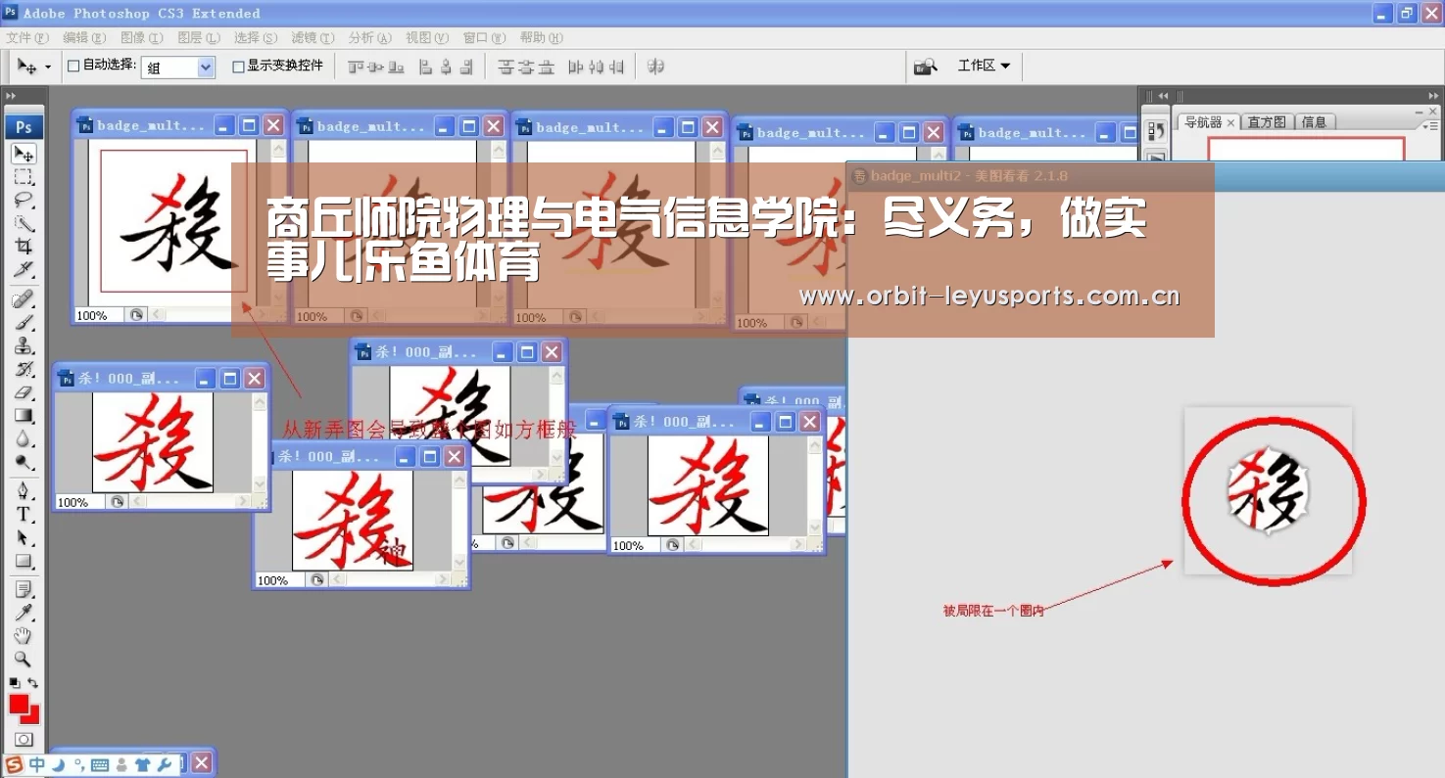Open the History panel dock icon

pos(1156,131)
